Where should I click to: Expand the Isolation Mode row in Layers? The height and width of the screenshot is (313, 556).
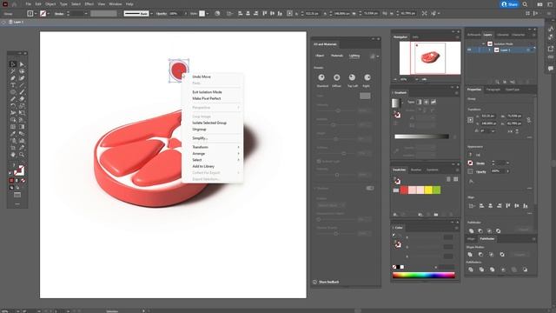pyautogui.click(x=483, y=43)
